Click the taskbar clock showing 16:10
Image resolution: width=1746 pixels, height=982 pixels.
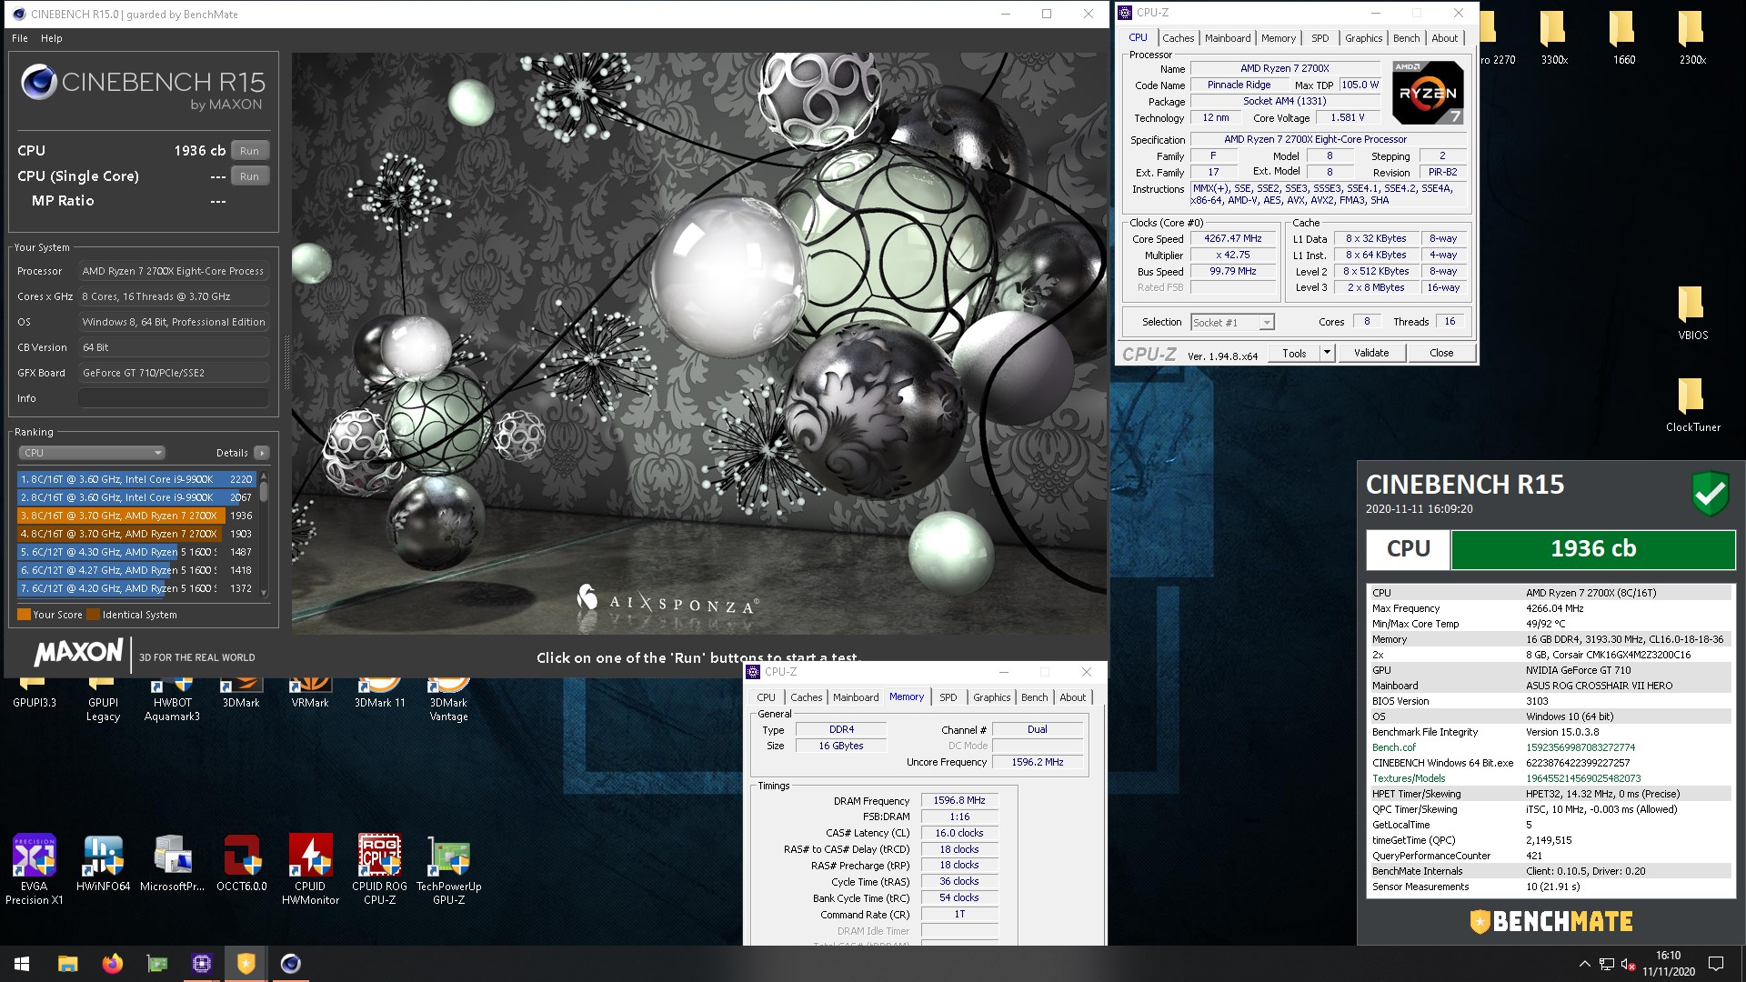(1668, 964)
